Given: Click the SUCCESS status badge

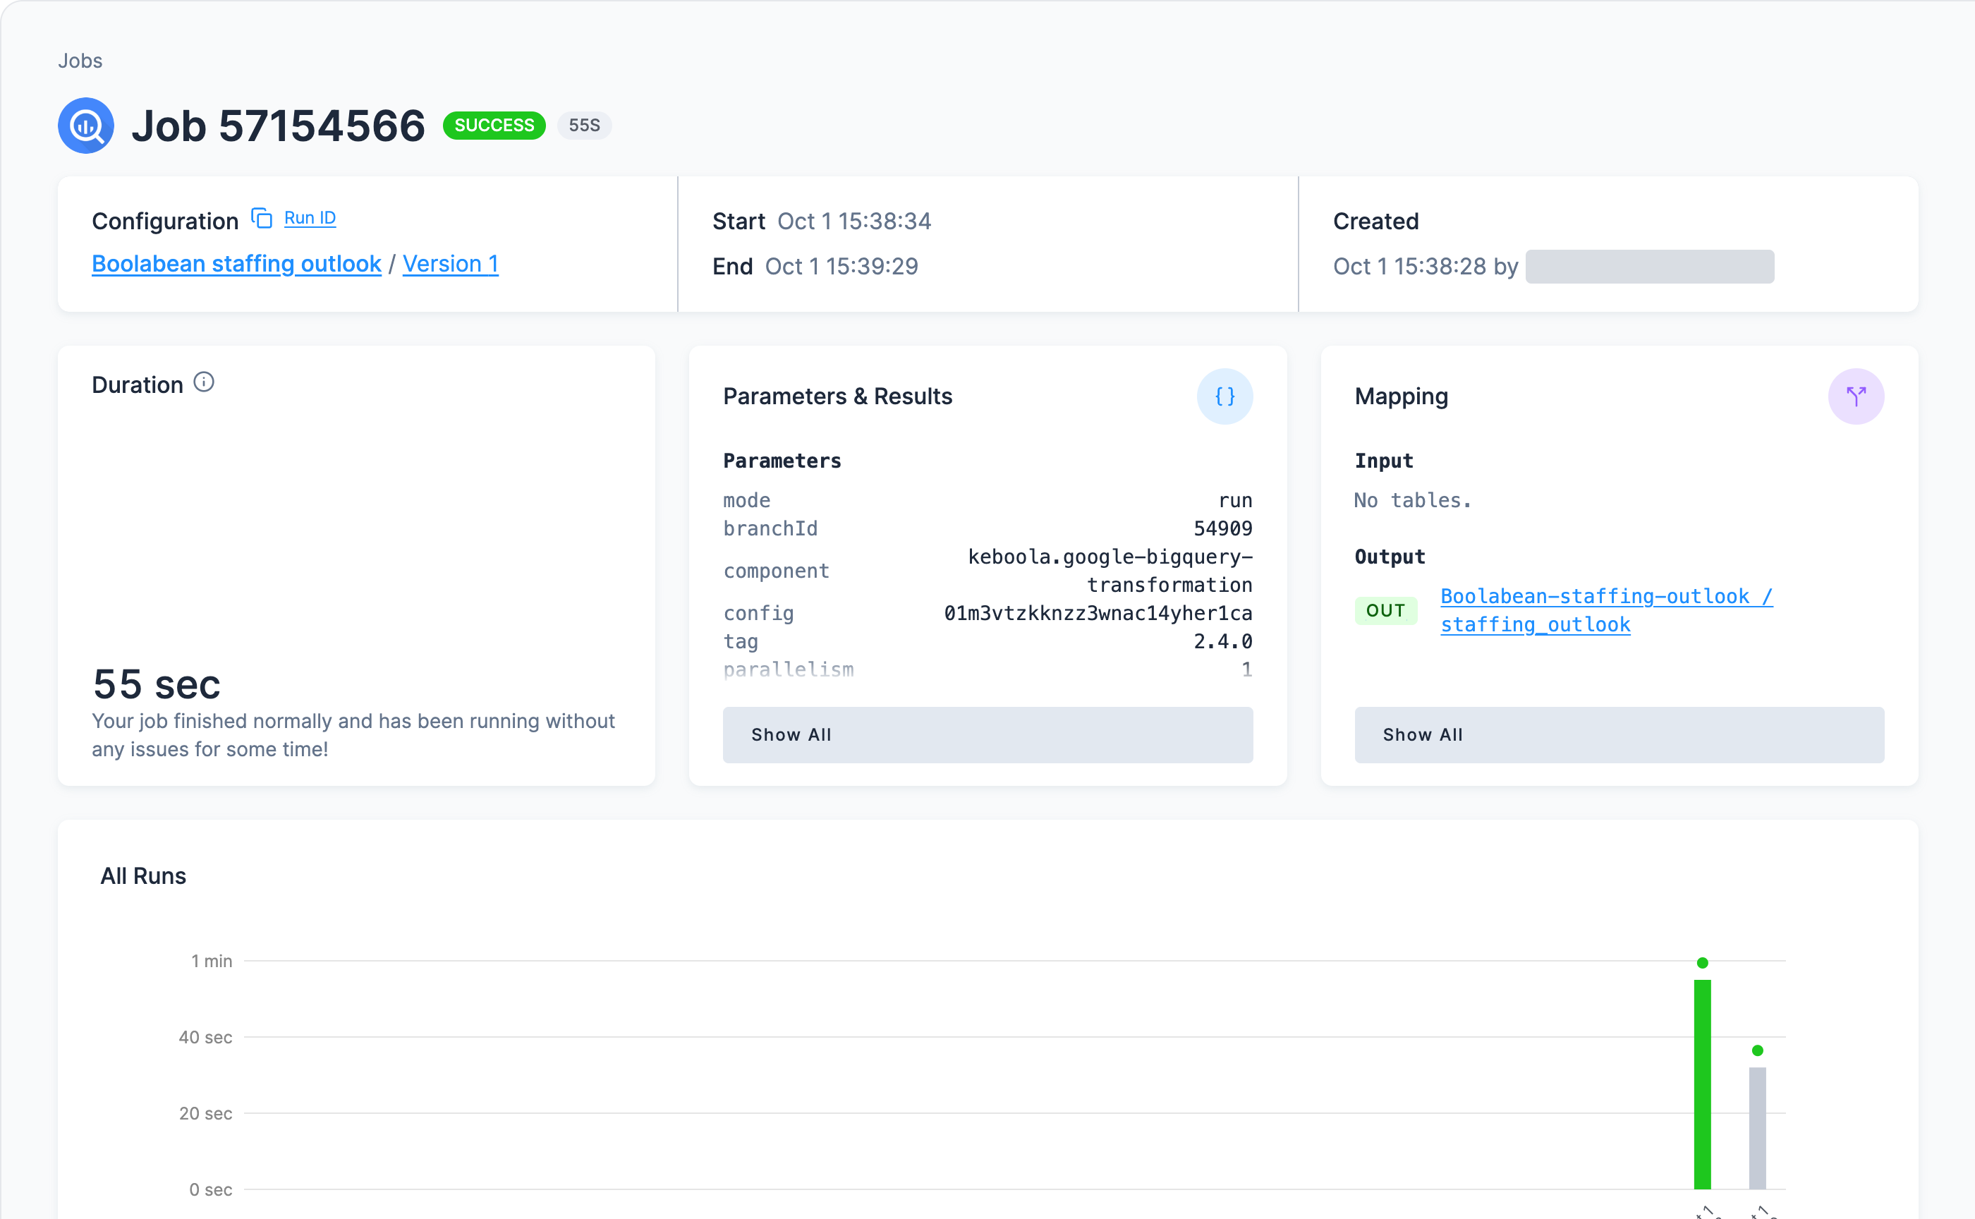Looking at the screenshot, I should [x=493, y=125].
